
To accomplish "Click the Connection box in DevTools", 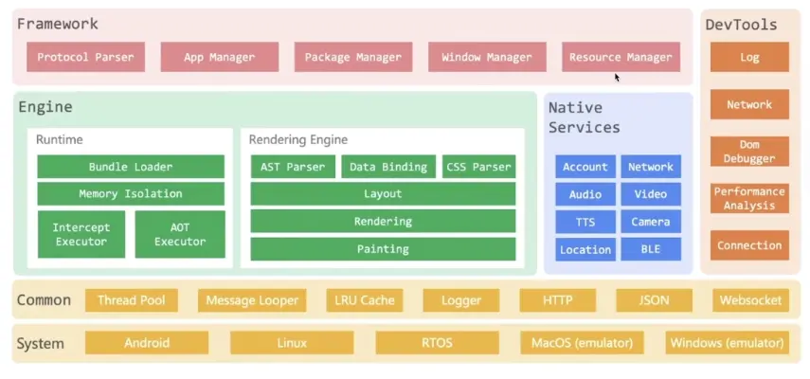I will [x=749, y=245].
